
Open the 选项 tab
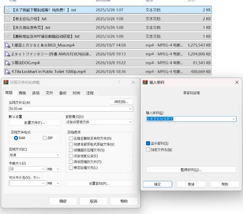pyautogui.click(x=36, y=93)
